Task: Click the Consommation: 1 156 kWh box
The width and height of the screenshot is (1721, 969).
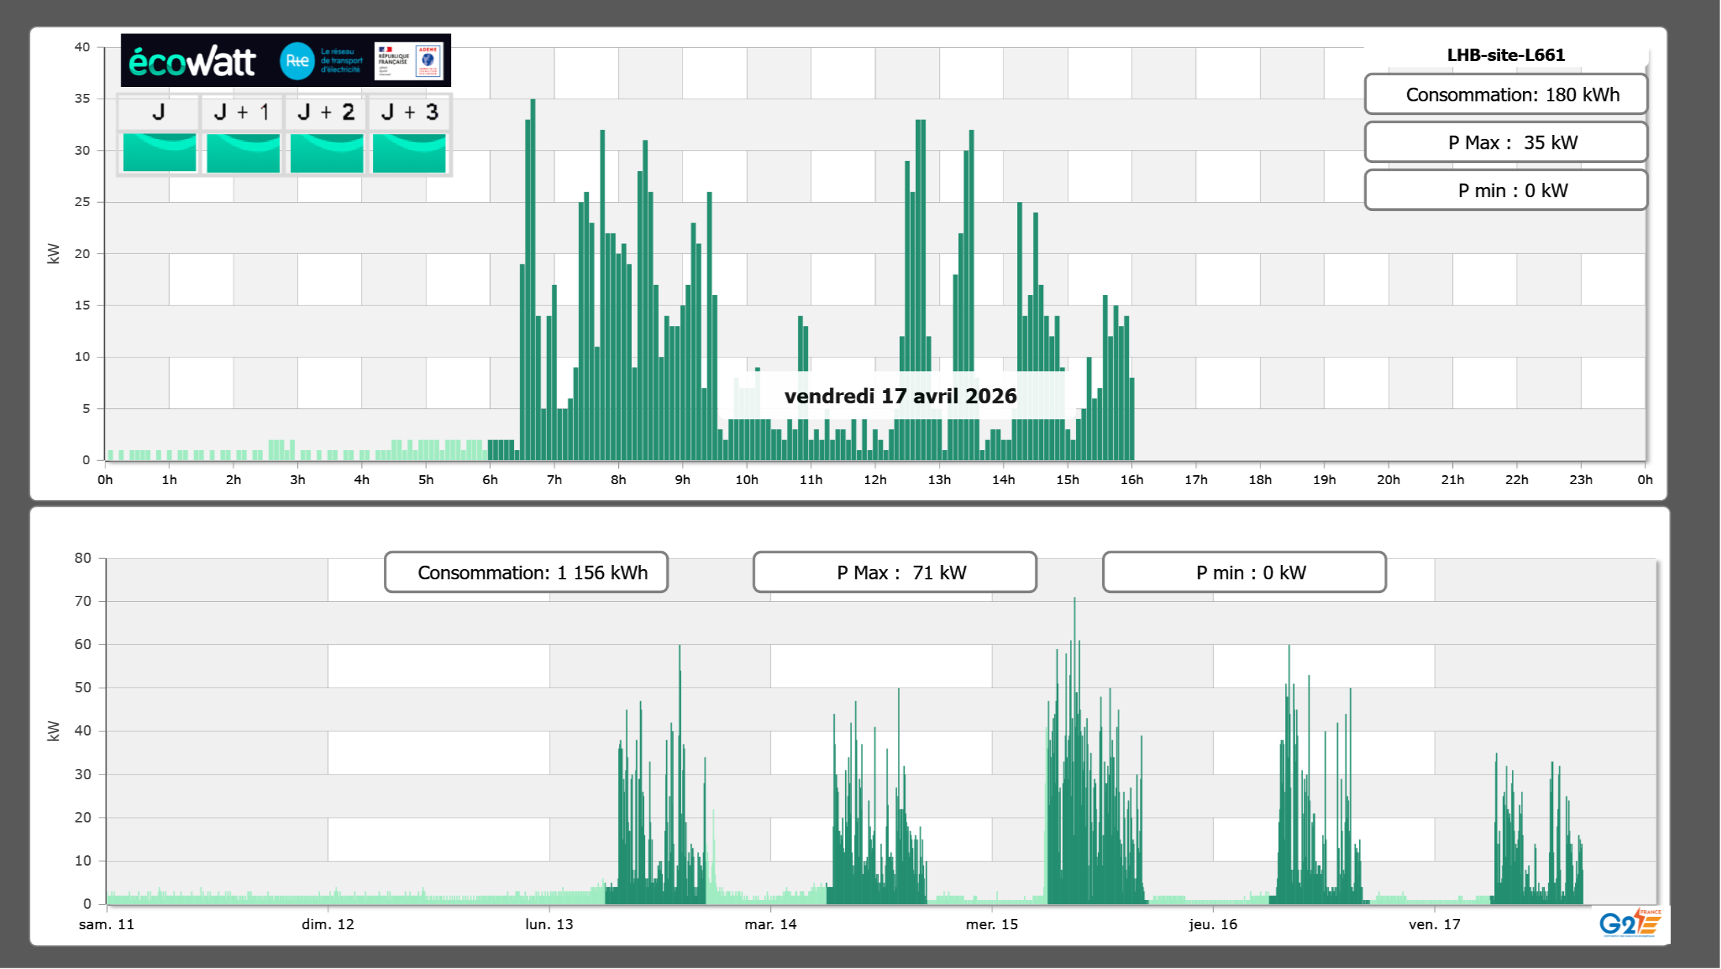Action: (x=526, y=572)
